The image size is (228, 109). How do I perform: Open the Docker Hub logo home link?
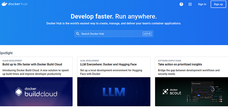pyautogui.click(x=15, y=4)
